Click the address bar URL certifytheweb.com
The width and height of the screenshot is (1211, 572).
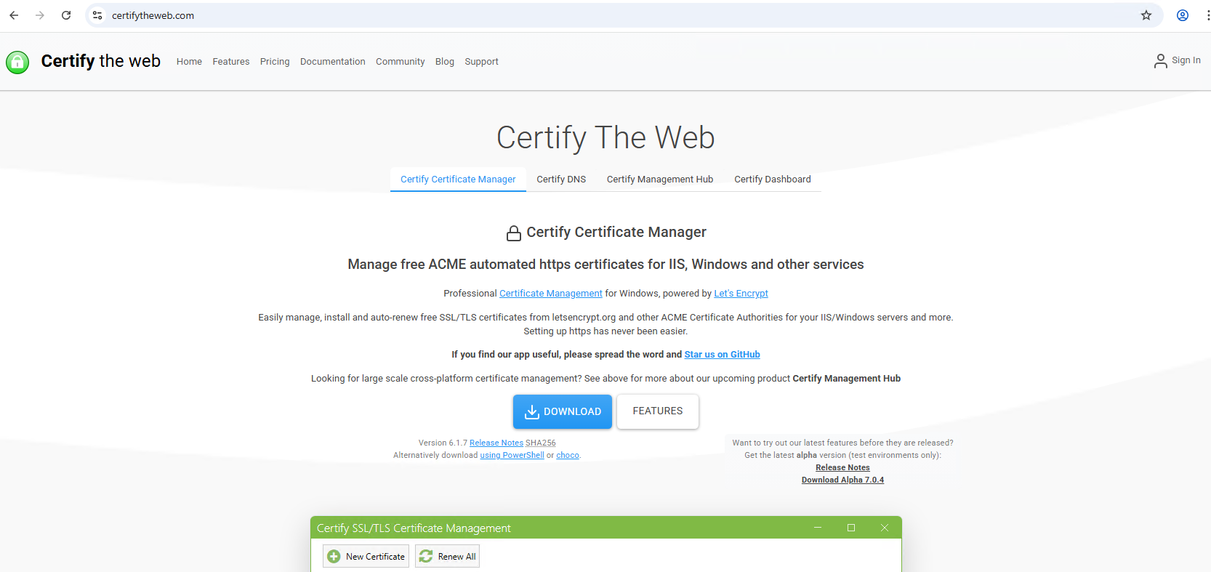pyautogui.click(x=153, y=15)
